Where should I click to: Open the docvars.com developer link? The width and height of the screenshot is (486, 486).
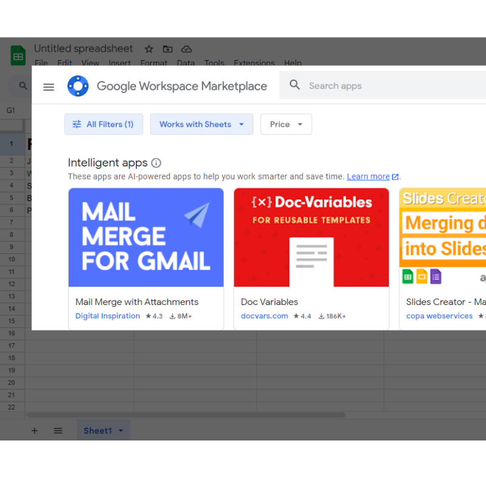point(264,316)
